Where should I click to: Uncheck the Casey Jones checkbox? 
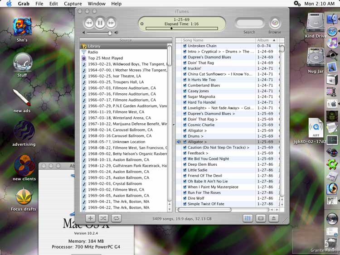[x=185, y=91]
